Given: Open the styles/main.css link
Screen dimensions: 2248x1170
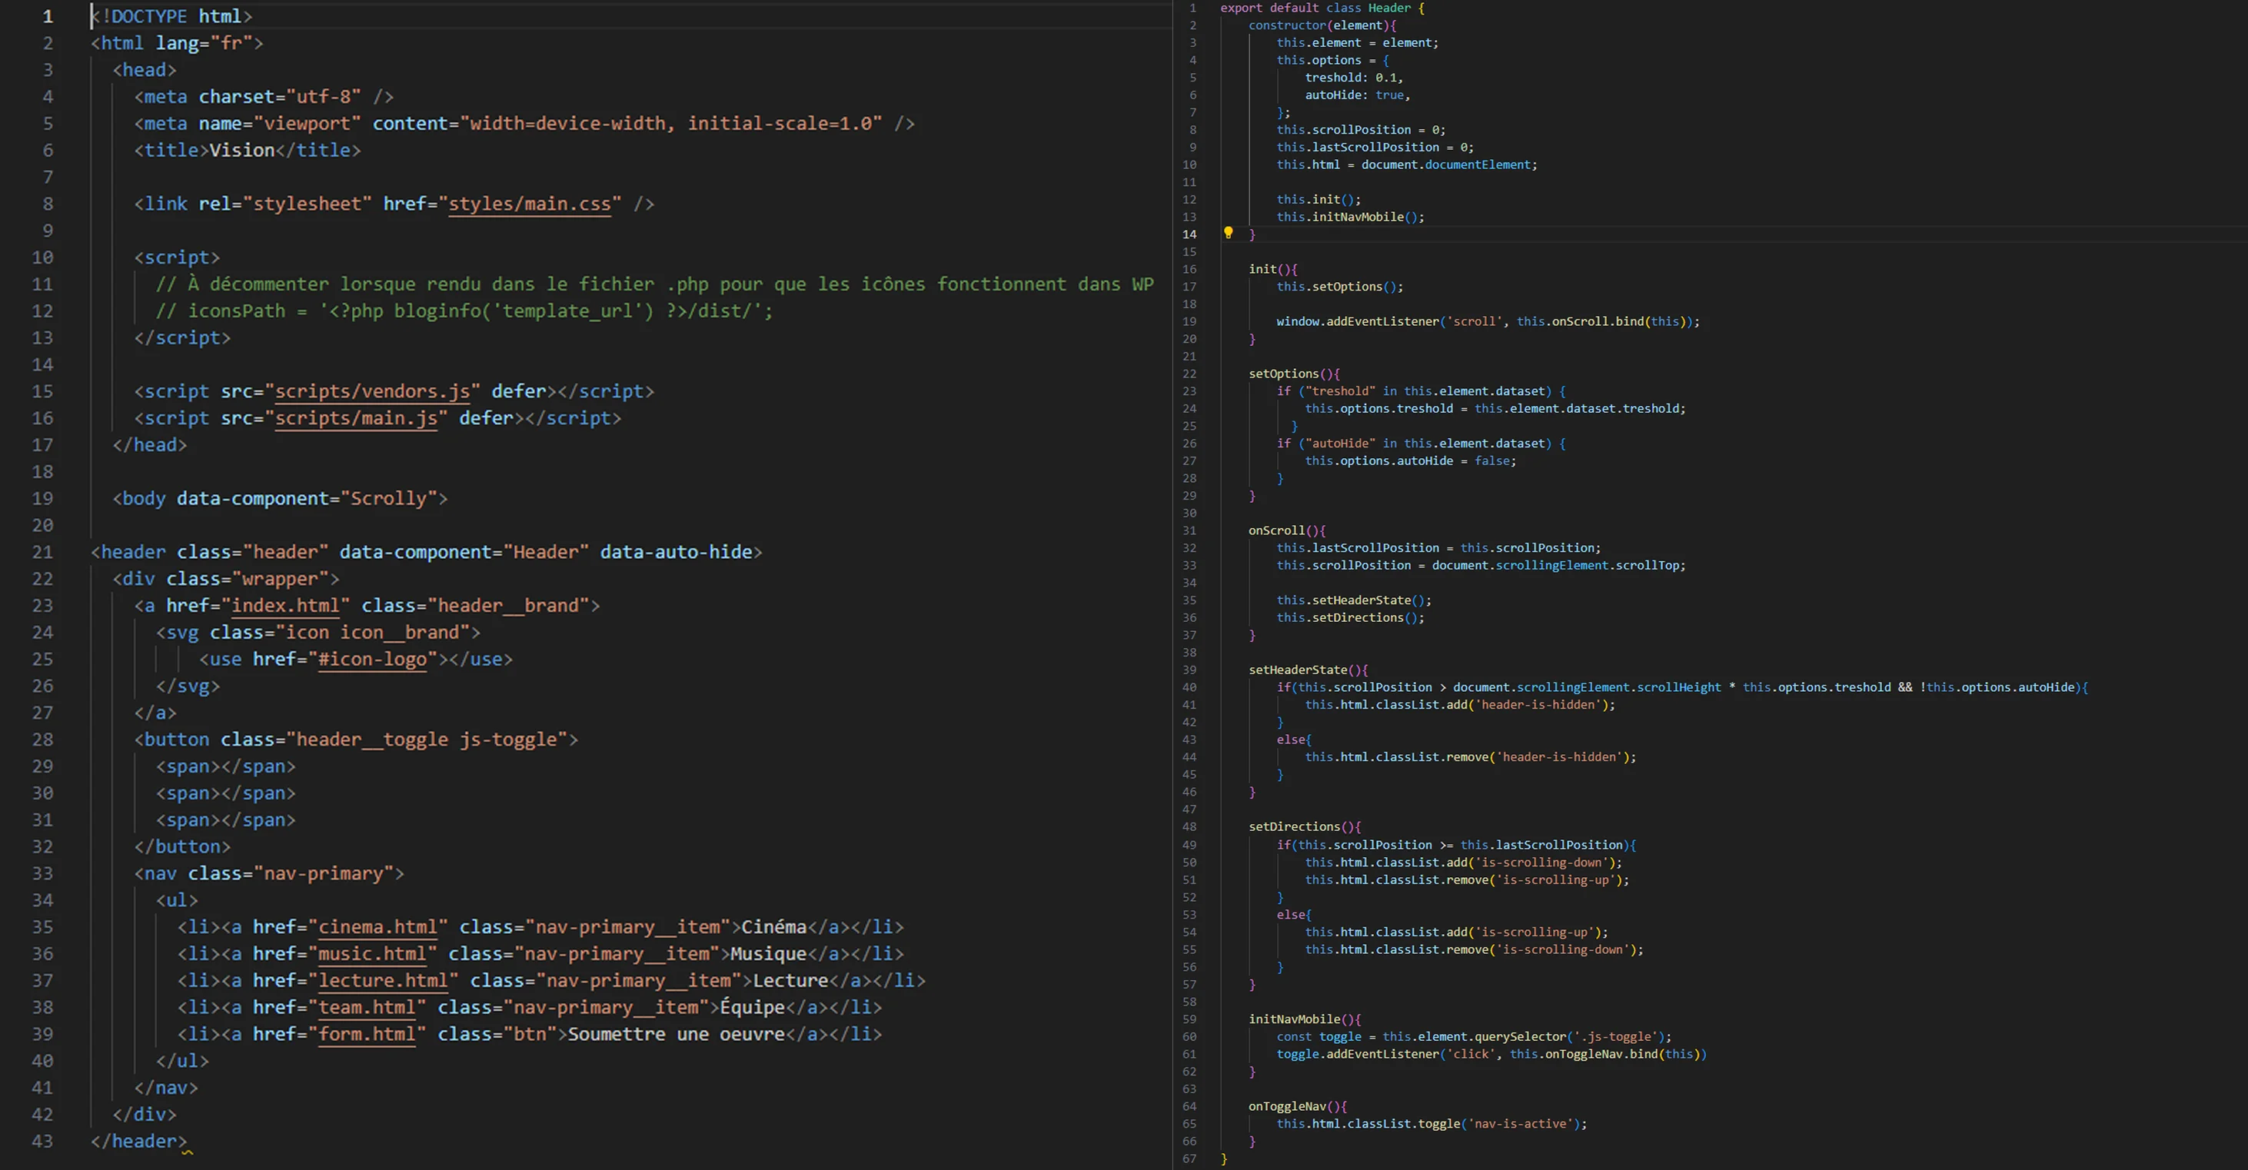Looking at the screenshot, I should click(529, 204).
